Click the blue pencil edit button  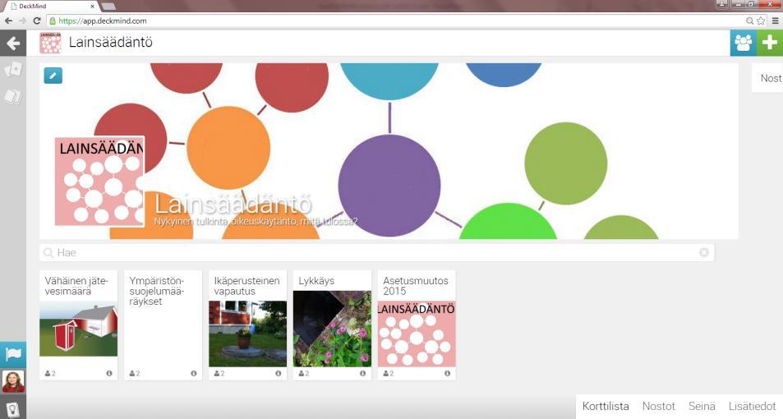[x=53, y=76]
